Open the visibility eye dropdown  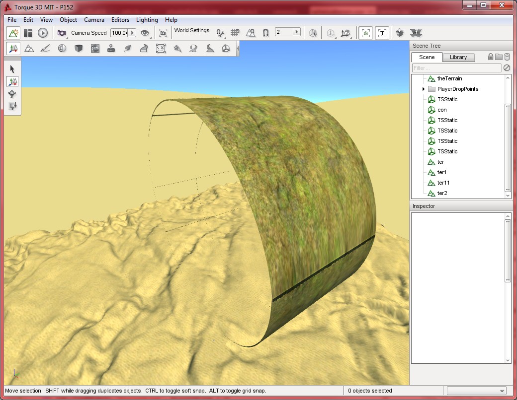tap(145, 33)
